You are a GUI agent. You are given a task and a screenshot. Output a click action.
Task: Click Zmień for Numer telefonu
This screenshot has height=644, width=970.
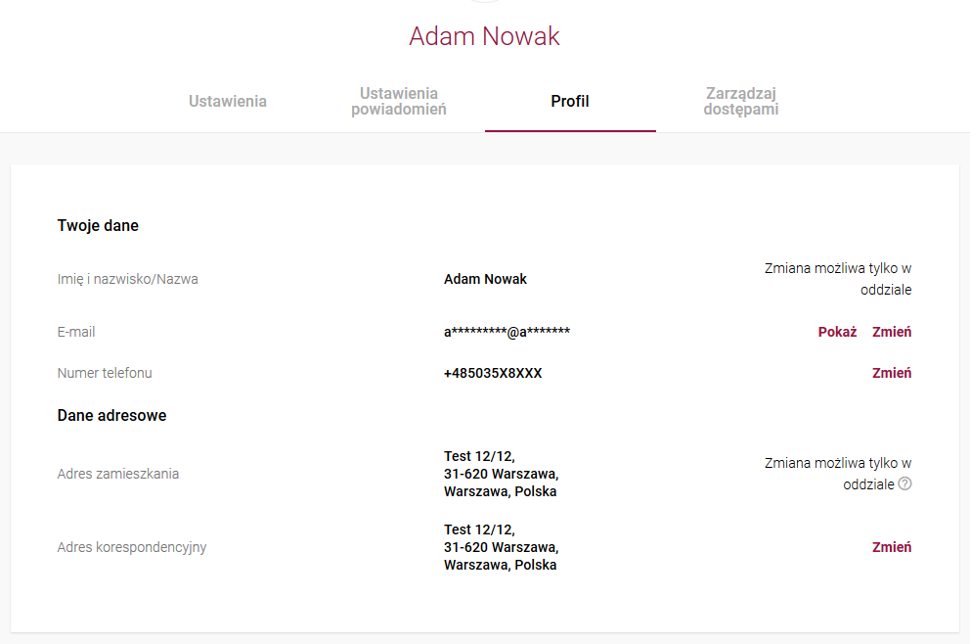(x=892, y=373)
